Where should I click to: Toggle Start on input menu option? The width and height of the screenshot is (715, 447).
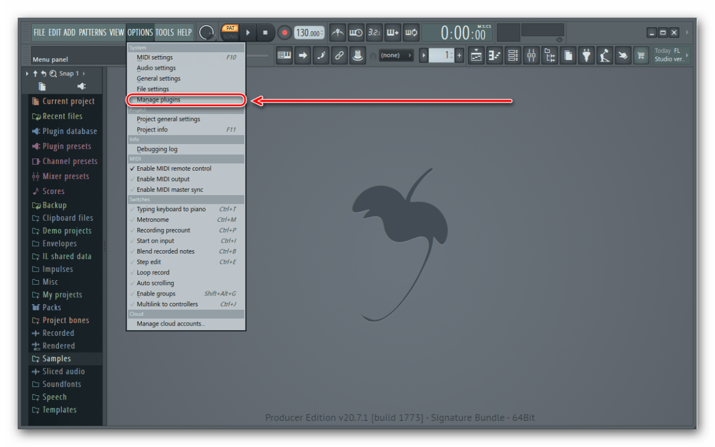pos(186,241)
